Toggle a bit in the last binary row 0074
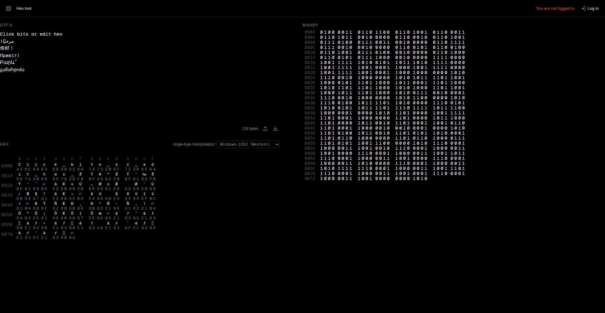Screen dimensions: 605x313 [x=321, y=179]
